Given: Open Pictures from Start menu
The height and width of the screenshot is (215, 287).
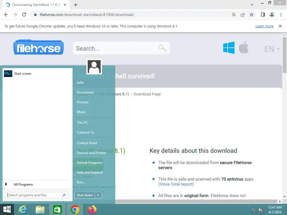Looking at the screenshot, I should tap(83, 102).
